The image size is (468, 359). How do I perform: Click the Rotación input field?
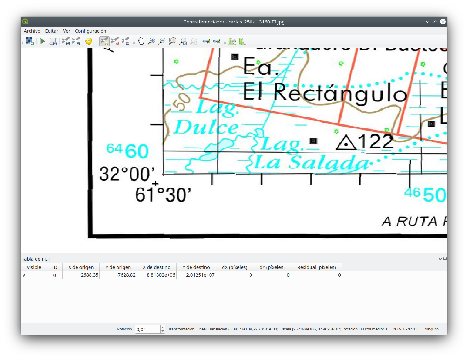148,329
